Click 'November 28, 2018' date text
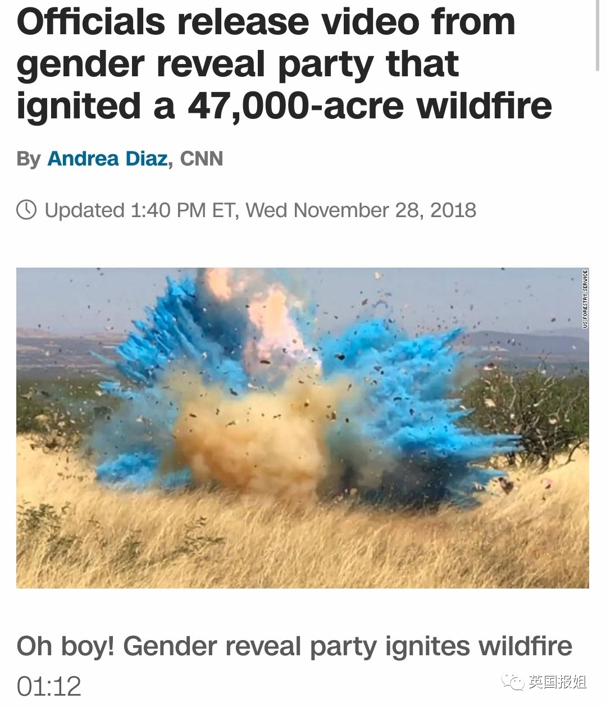606x708 pixels. (x=385, y=210)
